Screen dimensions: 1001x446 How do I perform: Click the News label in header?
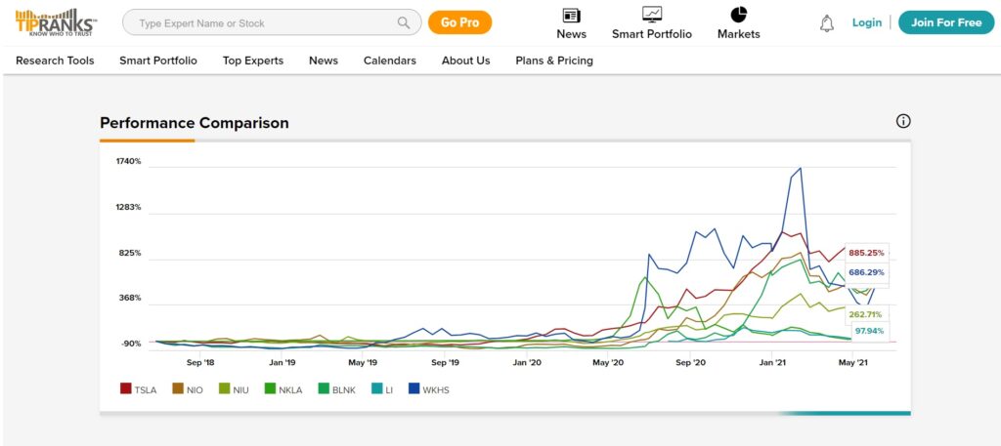tap(571, 34)
